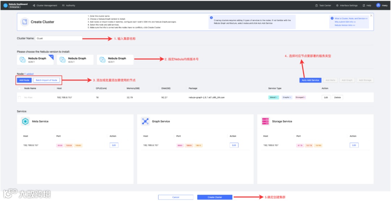This screenshot has height=201, width=391.
Task: Open the Help menu
Action: pyautogui.click(x=367, y=5)
